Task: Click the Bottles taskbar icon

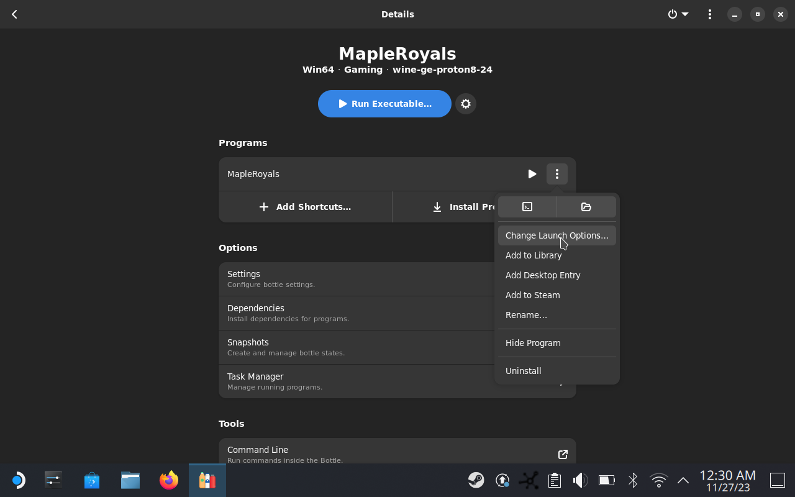Action: (207, 480)
